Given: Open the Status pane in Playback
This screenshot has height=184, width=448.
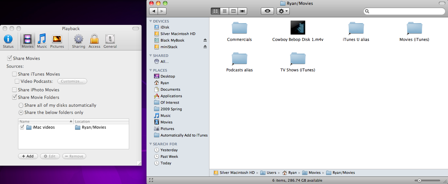Looking at the screenshot, I should pos(8,42).
